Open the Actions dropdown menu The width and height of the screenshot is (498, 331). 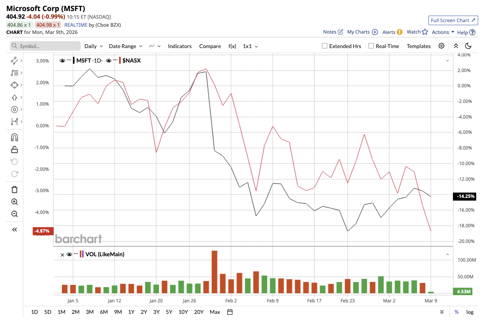[x=443, y=32]
